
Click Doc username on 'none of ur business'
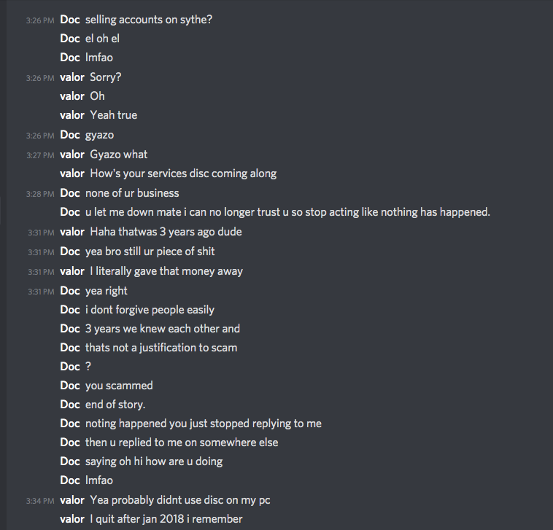click(70, 193)
